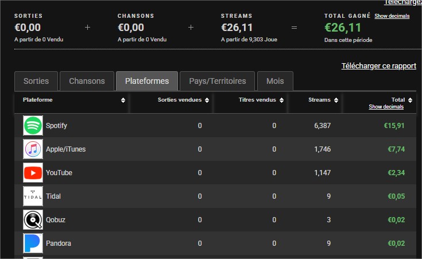Click the Titres vendus header label
The height and width of the screenshot is (259, 422).
(257, 99)
